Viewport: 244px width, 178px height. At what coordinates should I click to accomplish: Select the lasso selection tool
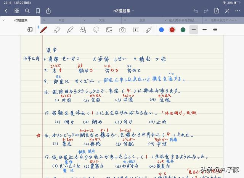pyautogui.click(x=96, y=30)
